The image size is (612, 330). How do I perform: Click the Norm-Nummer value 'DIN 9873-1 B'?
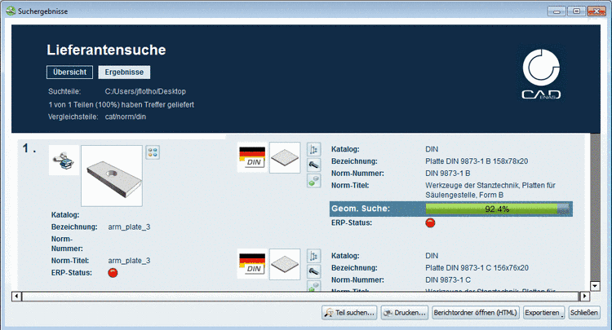[448, 173]
